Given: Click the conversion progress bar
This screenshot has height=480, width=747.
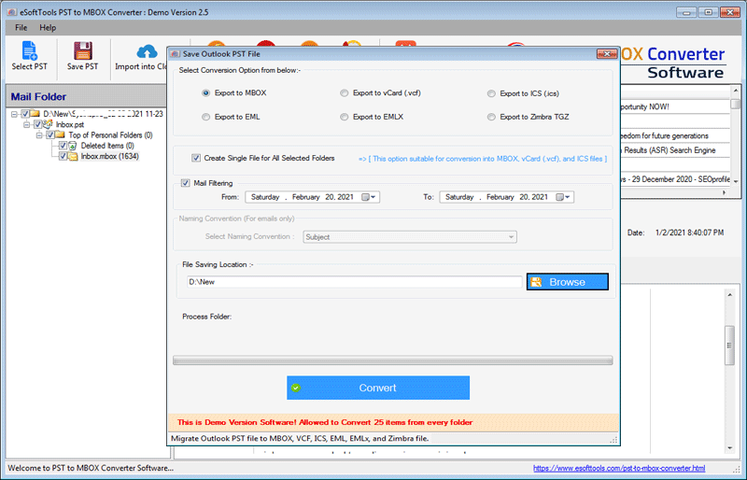Looking at the screenshot, I should point(392,360).
